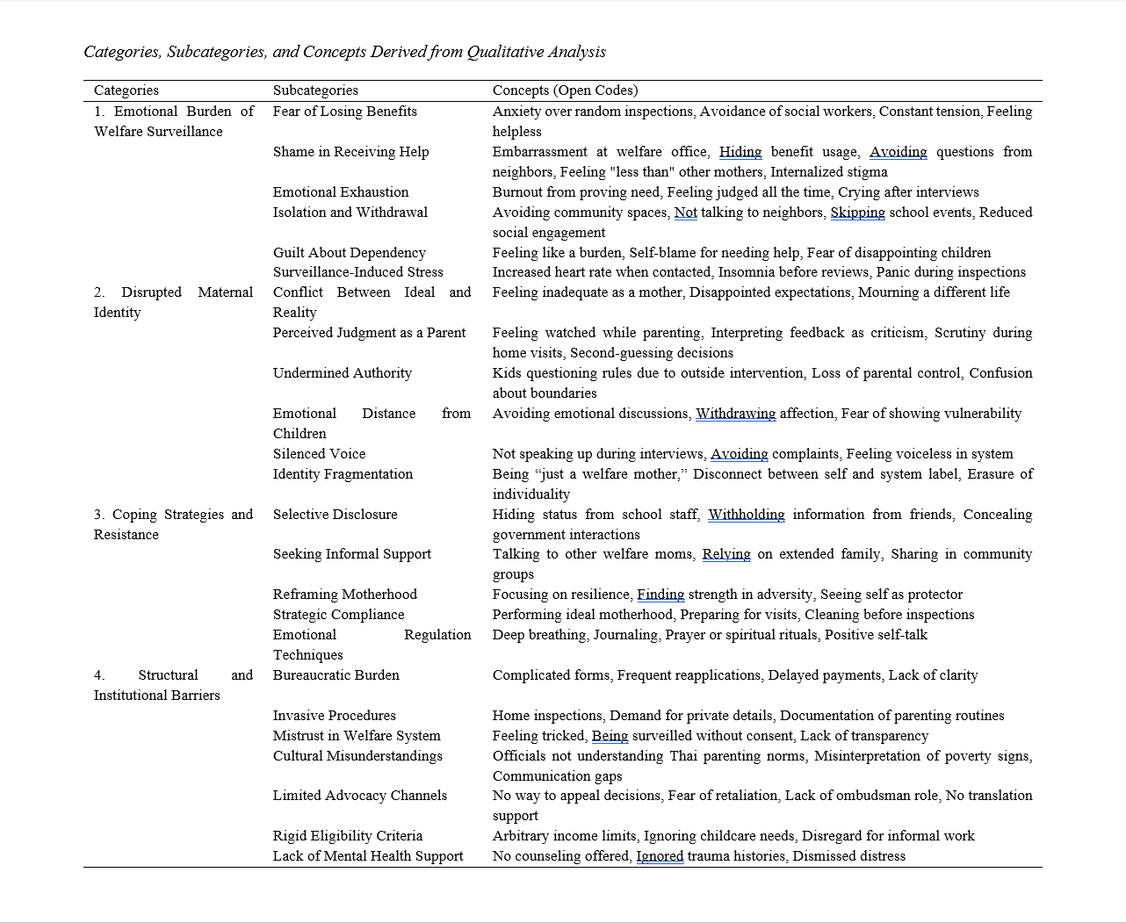Click the Categories column header
This screenshot has width=1126, height=923.
point(126,90)
